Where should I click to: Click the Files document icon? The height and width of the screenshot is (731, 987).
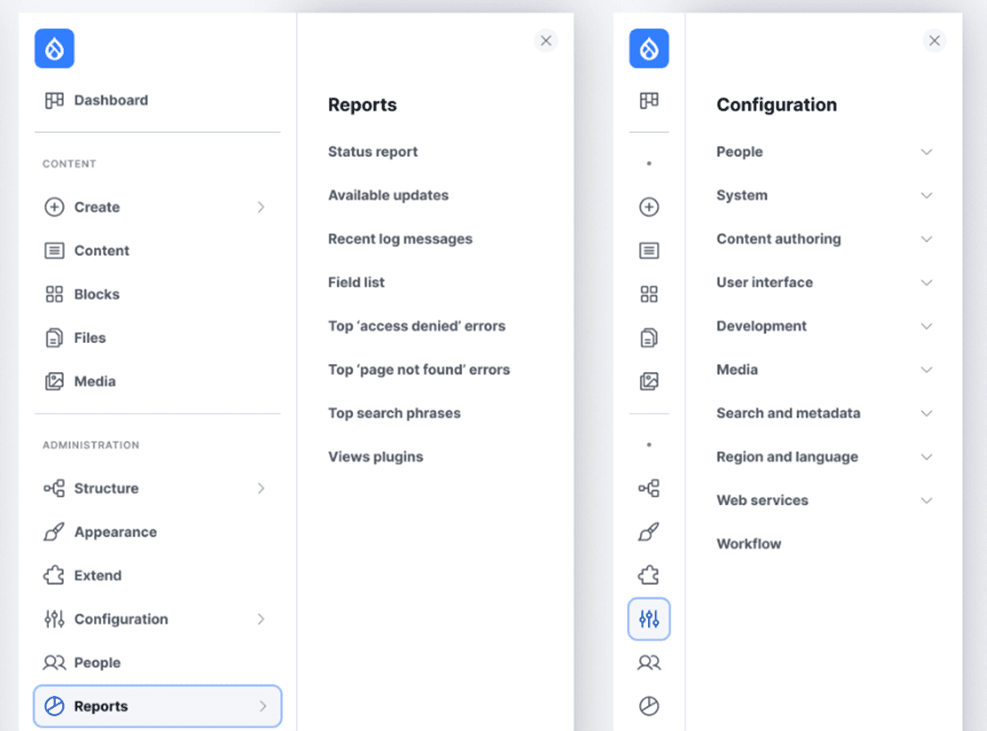tap(649, 337)
